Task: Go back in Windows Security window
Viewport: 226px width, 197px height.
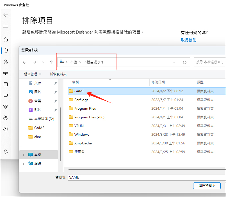Action: pyautogui.click(x=6, y=15)
